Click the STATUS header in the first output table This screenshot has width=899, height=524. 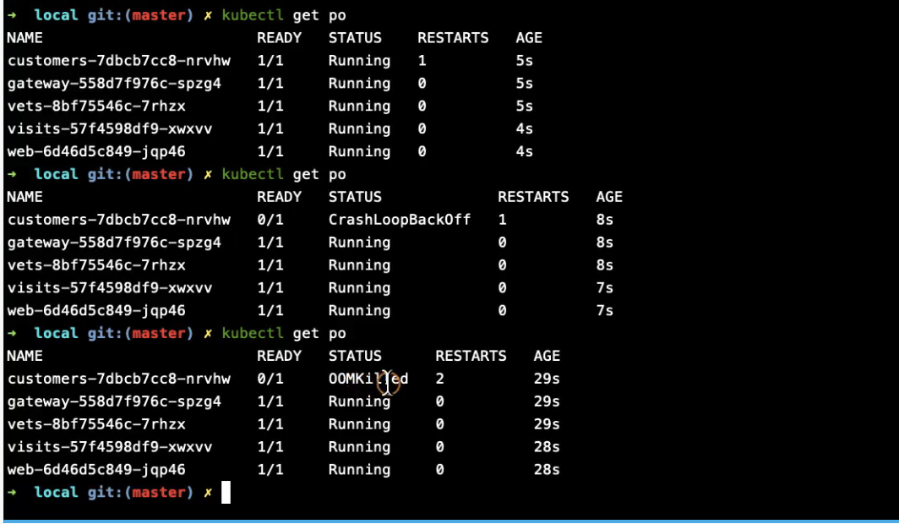tap(355, 38)
